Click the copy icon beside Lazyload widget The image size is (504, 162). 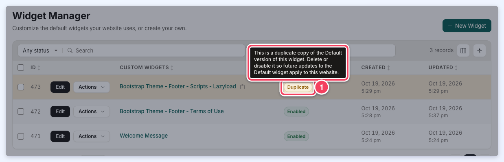pyautogui.click(x=242, y=87)
